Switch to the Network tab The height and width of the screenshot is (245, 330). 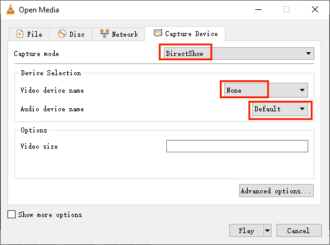click(x=118, y=34)
